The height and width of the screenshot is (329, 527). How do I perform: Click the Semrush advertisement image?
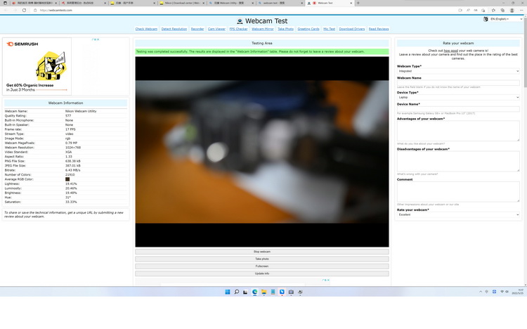37,66
